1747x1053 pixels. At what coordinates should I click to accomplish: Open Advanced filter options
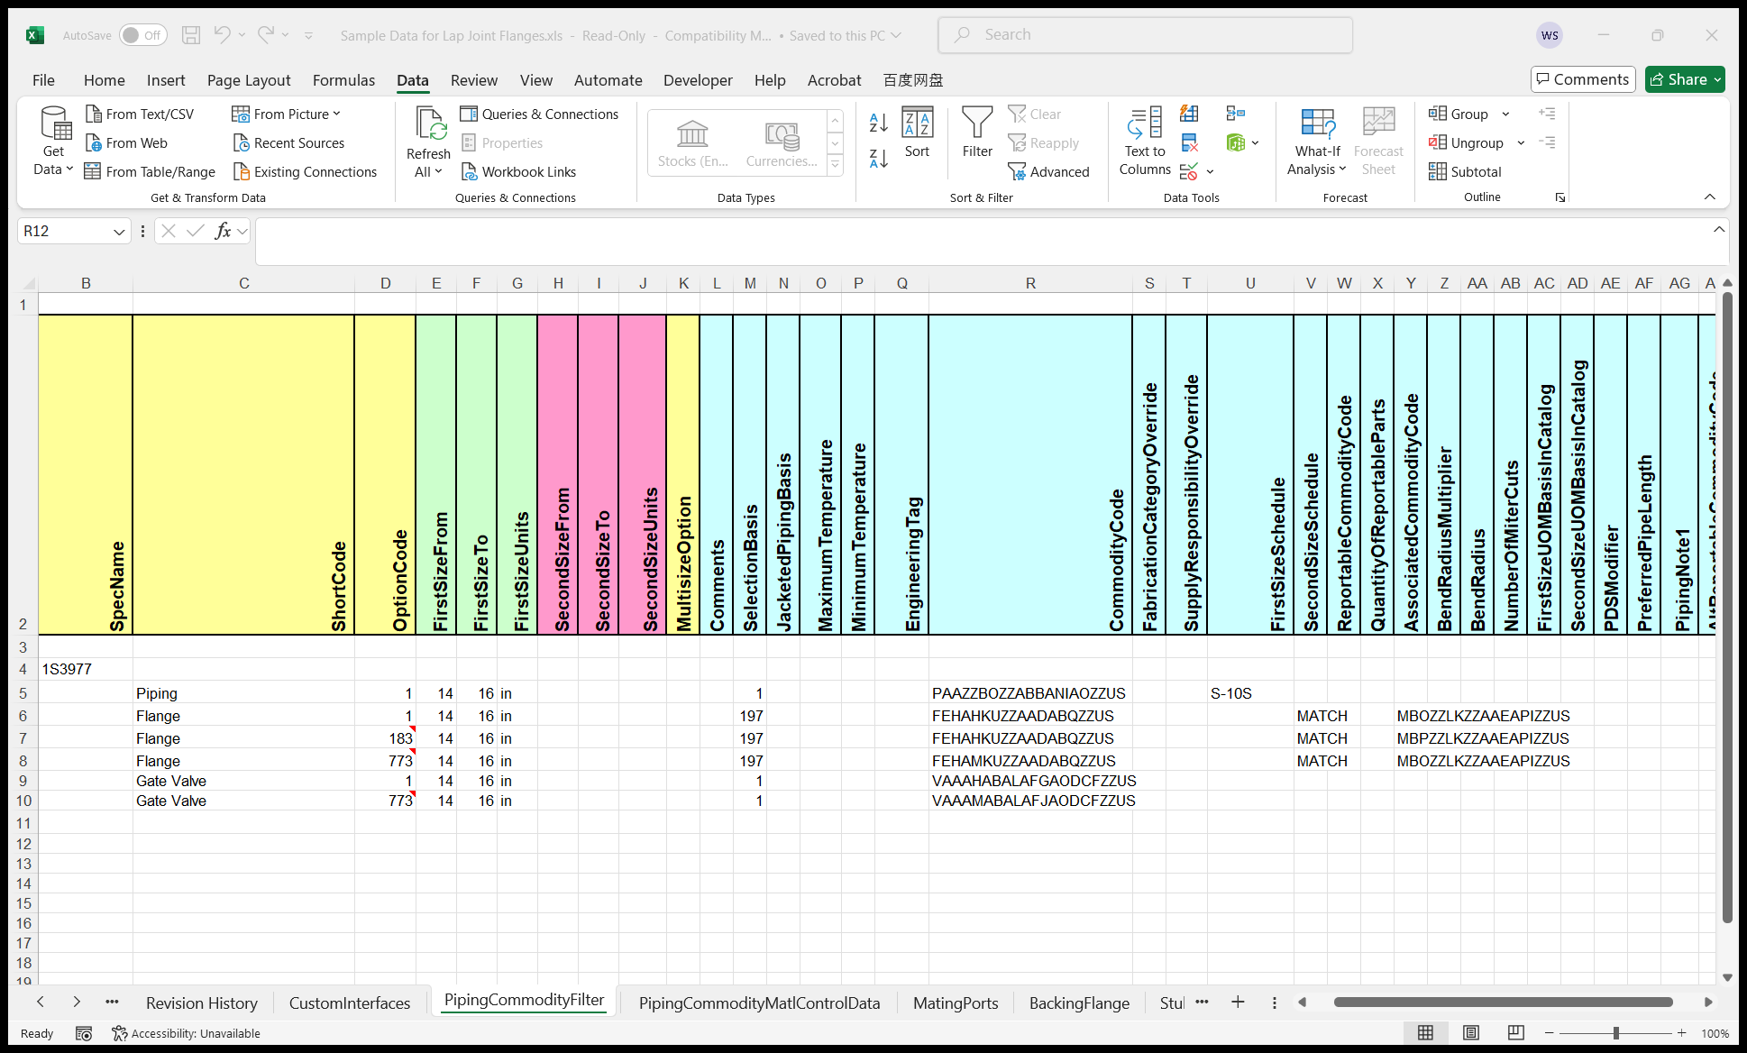click(x=1048, y=171)
